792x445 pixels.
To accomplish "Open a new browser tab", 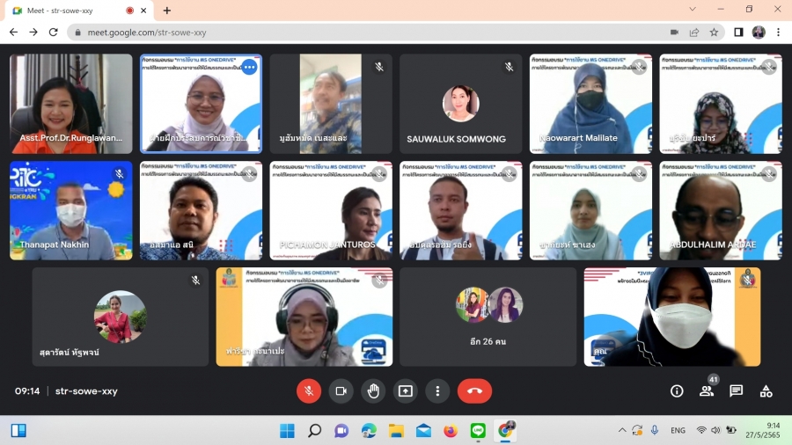I will [167, 11].
